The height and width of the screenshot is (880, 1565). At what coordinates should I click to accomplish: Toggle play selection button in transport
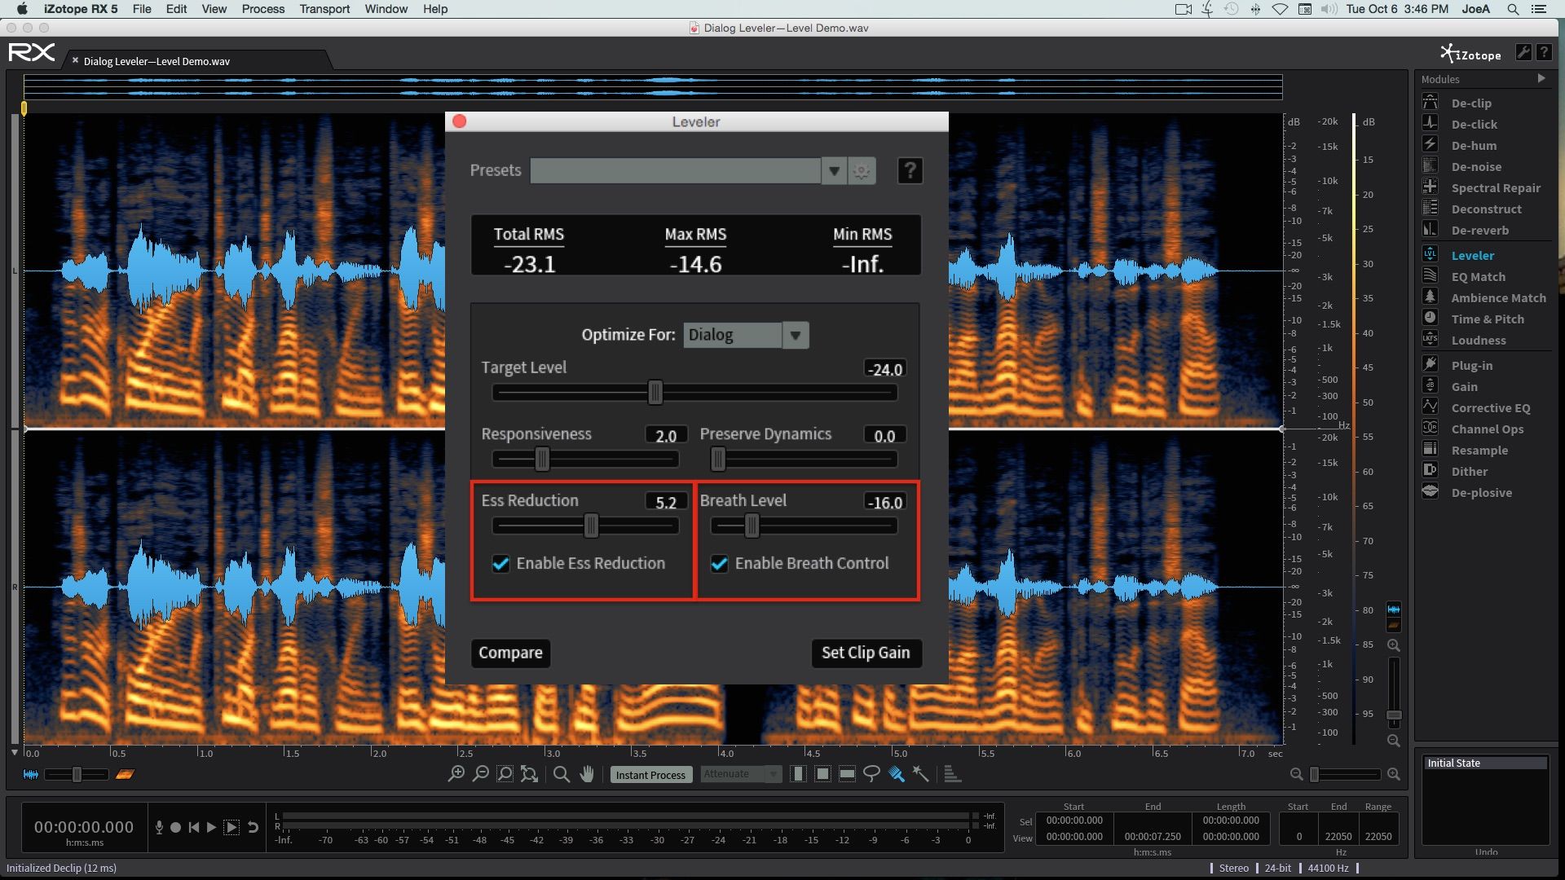231,827
